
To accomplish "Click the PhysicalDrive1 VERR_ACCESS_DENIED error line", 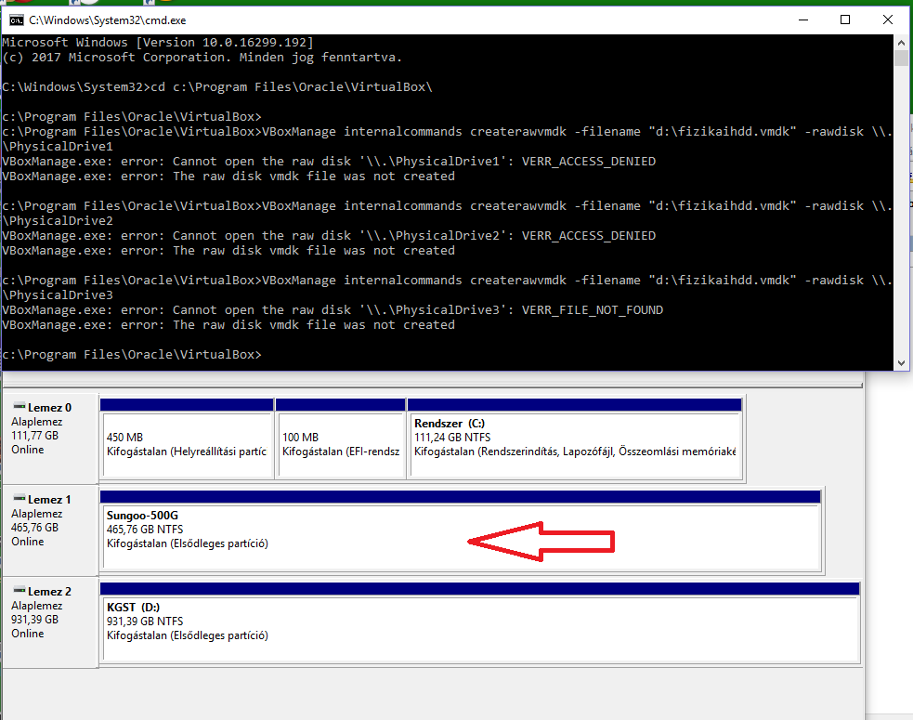I will pos(329,162).
